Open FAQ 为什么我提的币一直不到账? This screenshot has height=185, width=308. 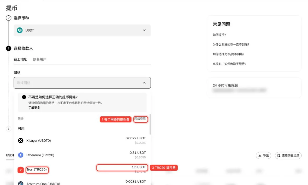[x=231, y=44]
